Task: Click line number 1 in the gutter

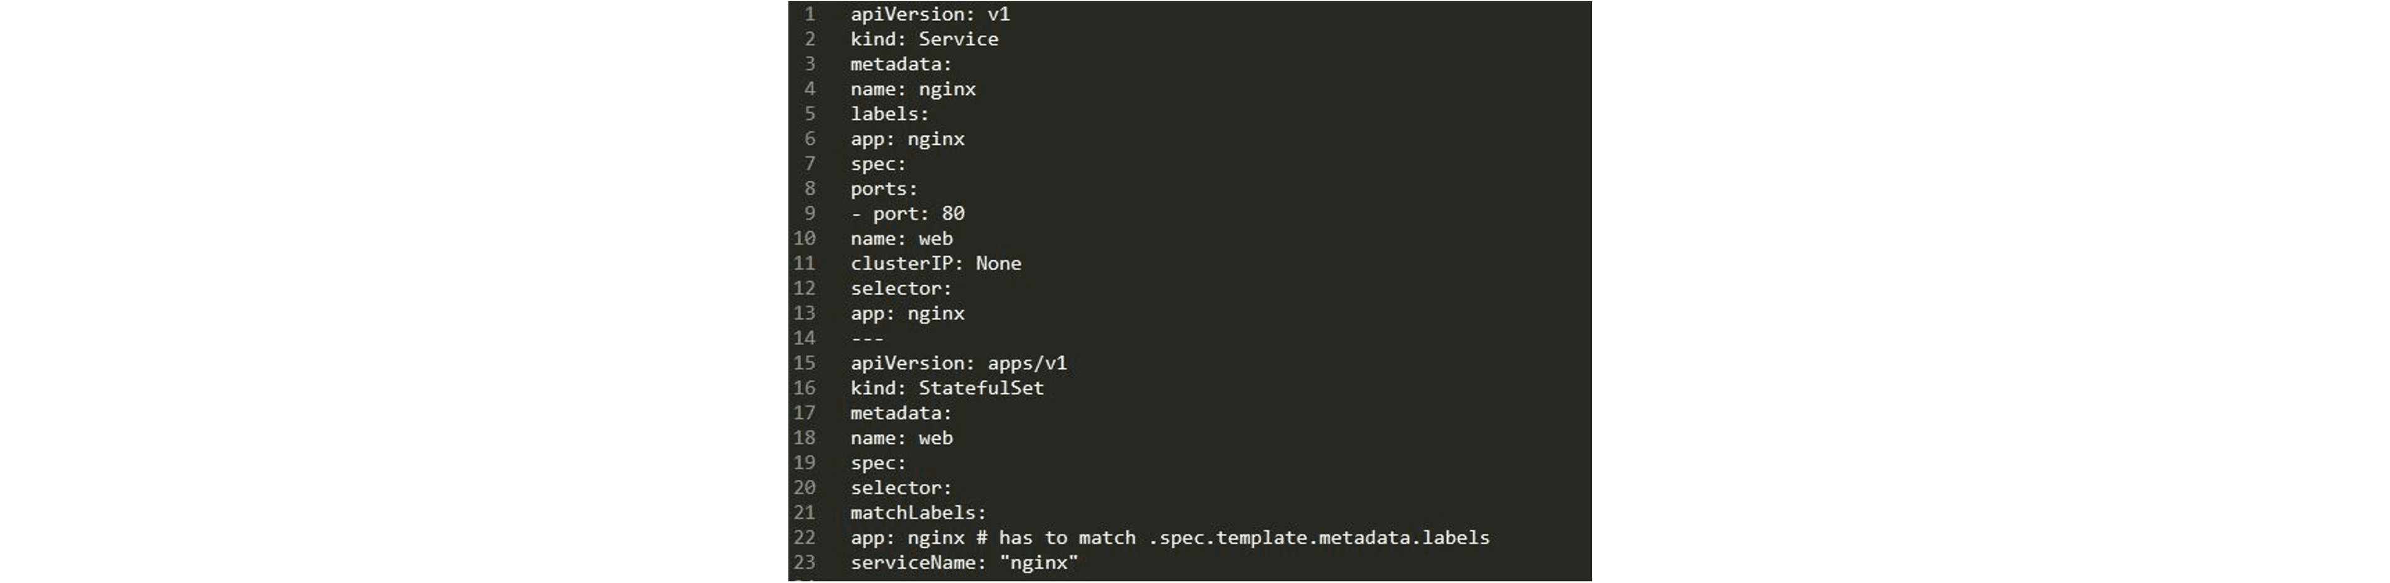Action: pyautogui.click(x=810, y=14)
